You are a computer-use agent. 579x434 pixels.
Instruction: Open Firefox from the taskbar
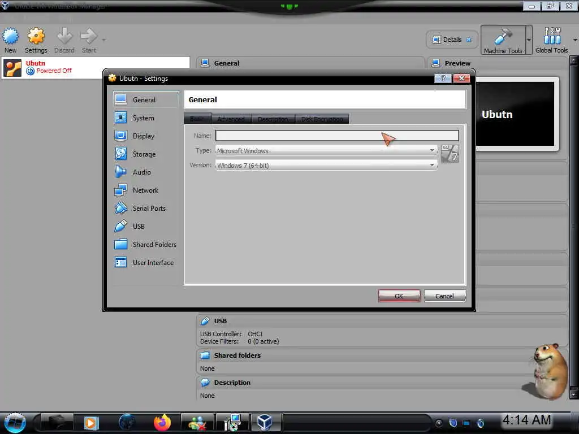click(x=162, y=423)
